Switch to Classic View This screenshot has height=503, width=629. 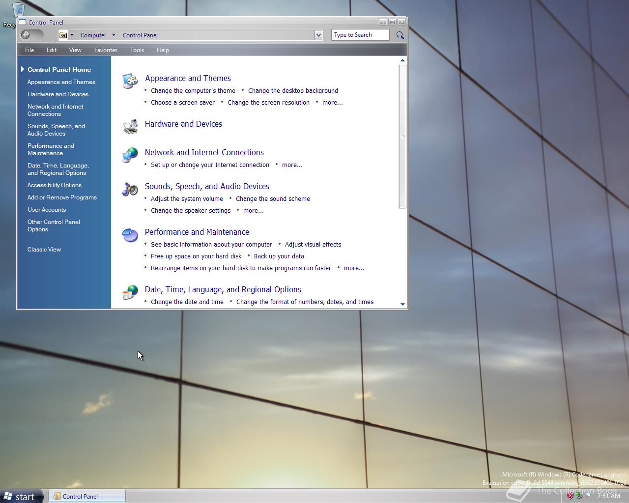coord(44,250)
